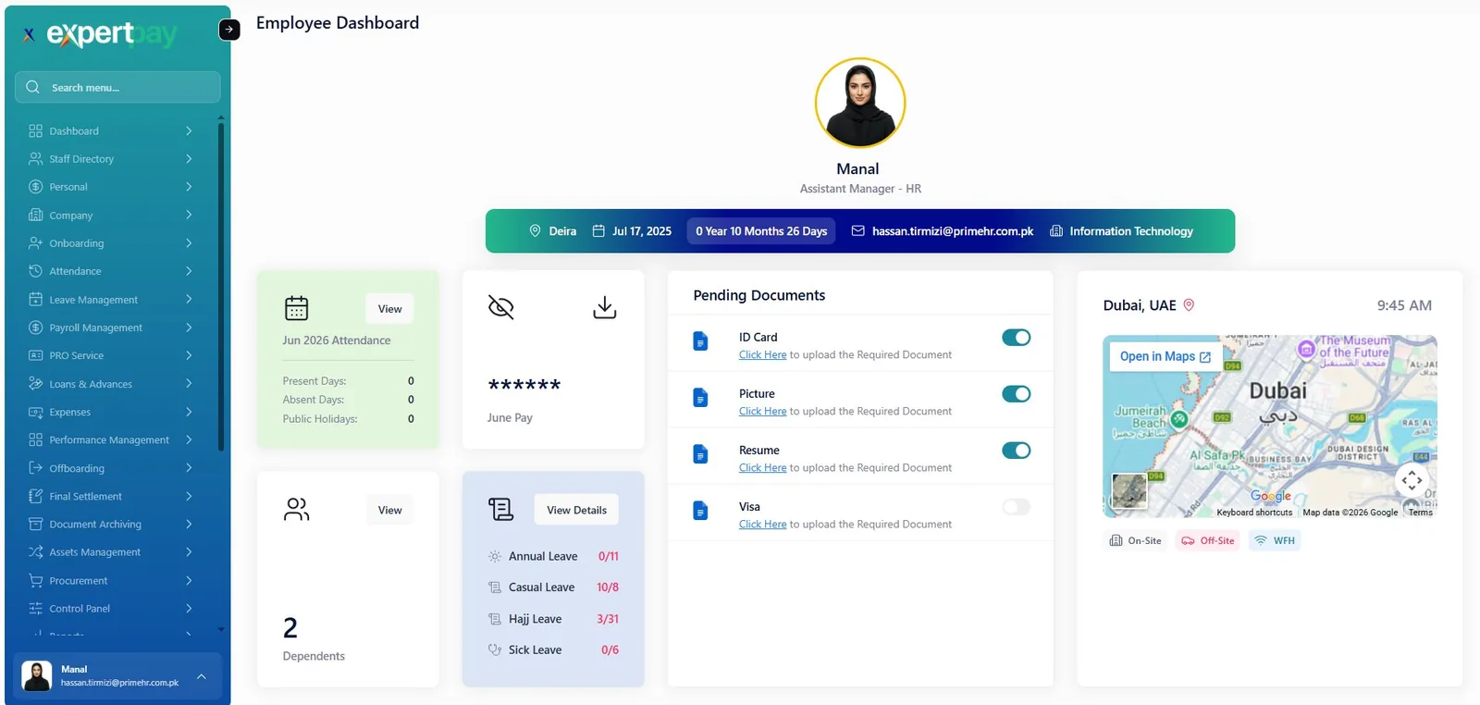1480x705 pixels.
Task: Click View Details on leave card
Action: pyautogui.click(x=576, y=510)
